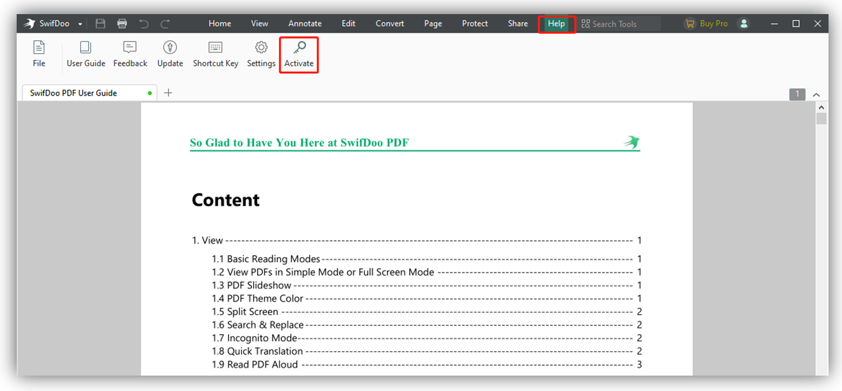Open the View menu tab
This screenshot has height=391, width=842.
260,24
